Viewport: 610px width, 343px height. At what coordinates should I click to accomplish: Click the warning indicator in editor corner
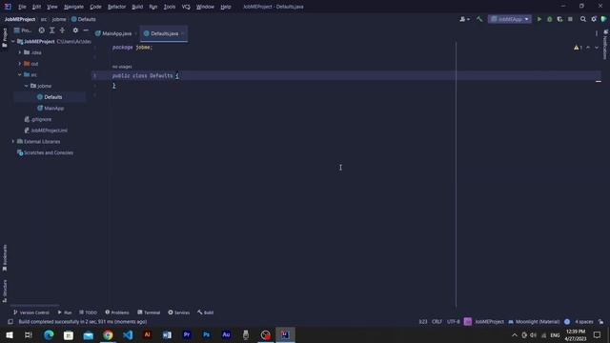tap(578, 48)
